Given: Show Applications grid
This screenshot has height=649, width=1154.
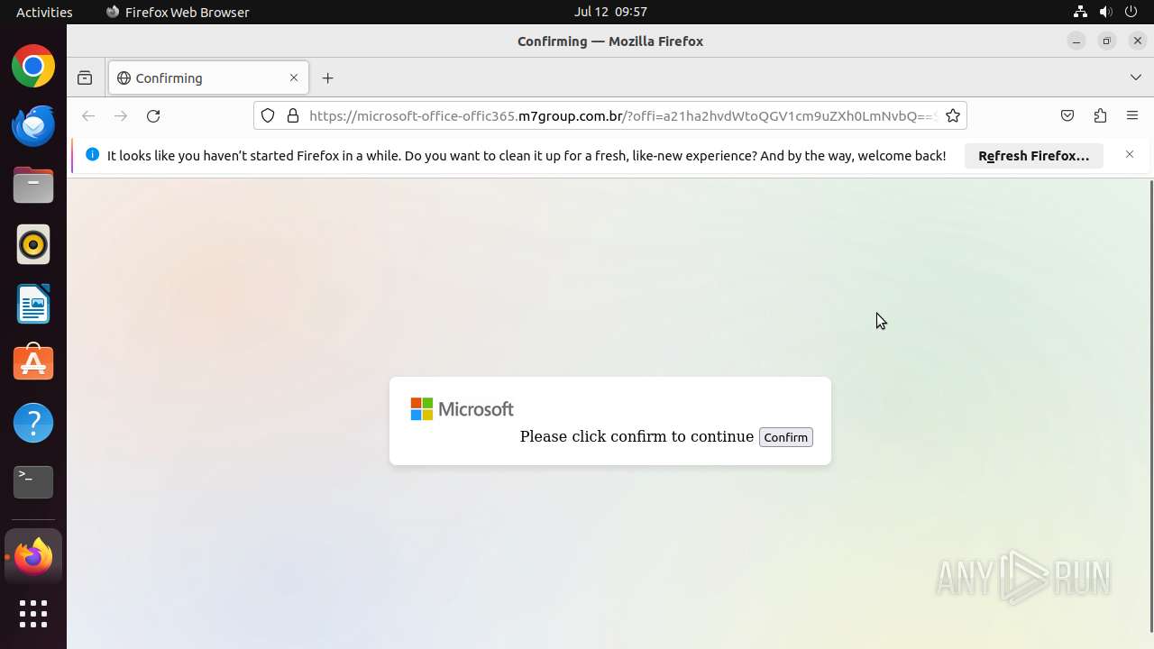Looking at the screenshot, I should 33,614.
